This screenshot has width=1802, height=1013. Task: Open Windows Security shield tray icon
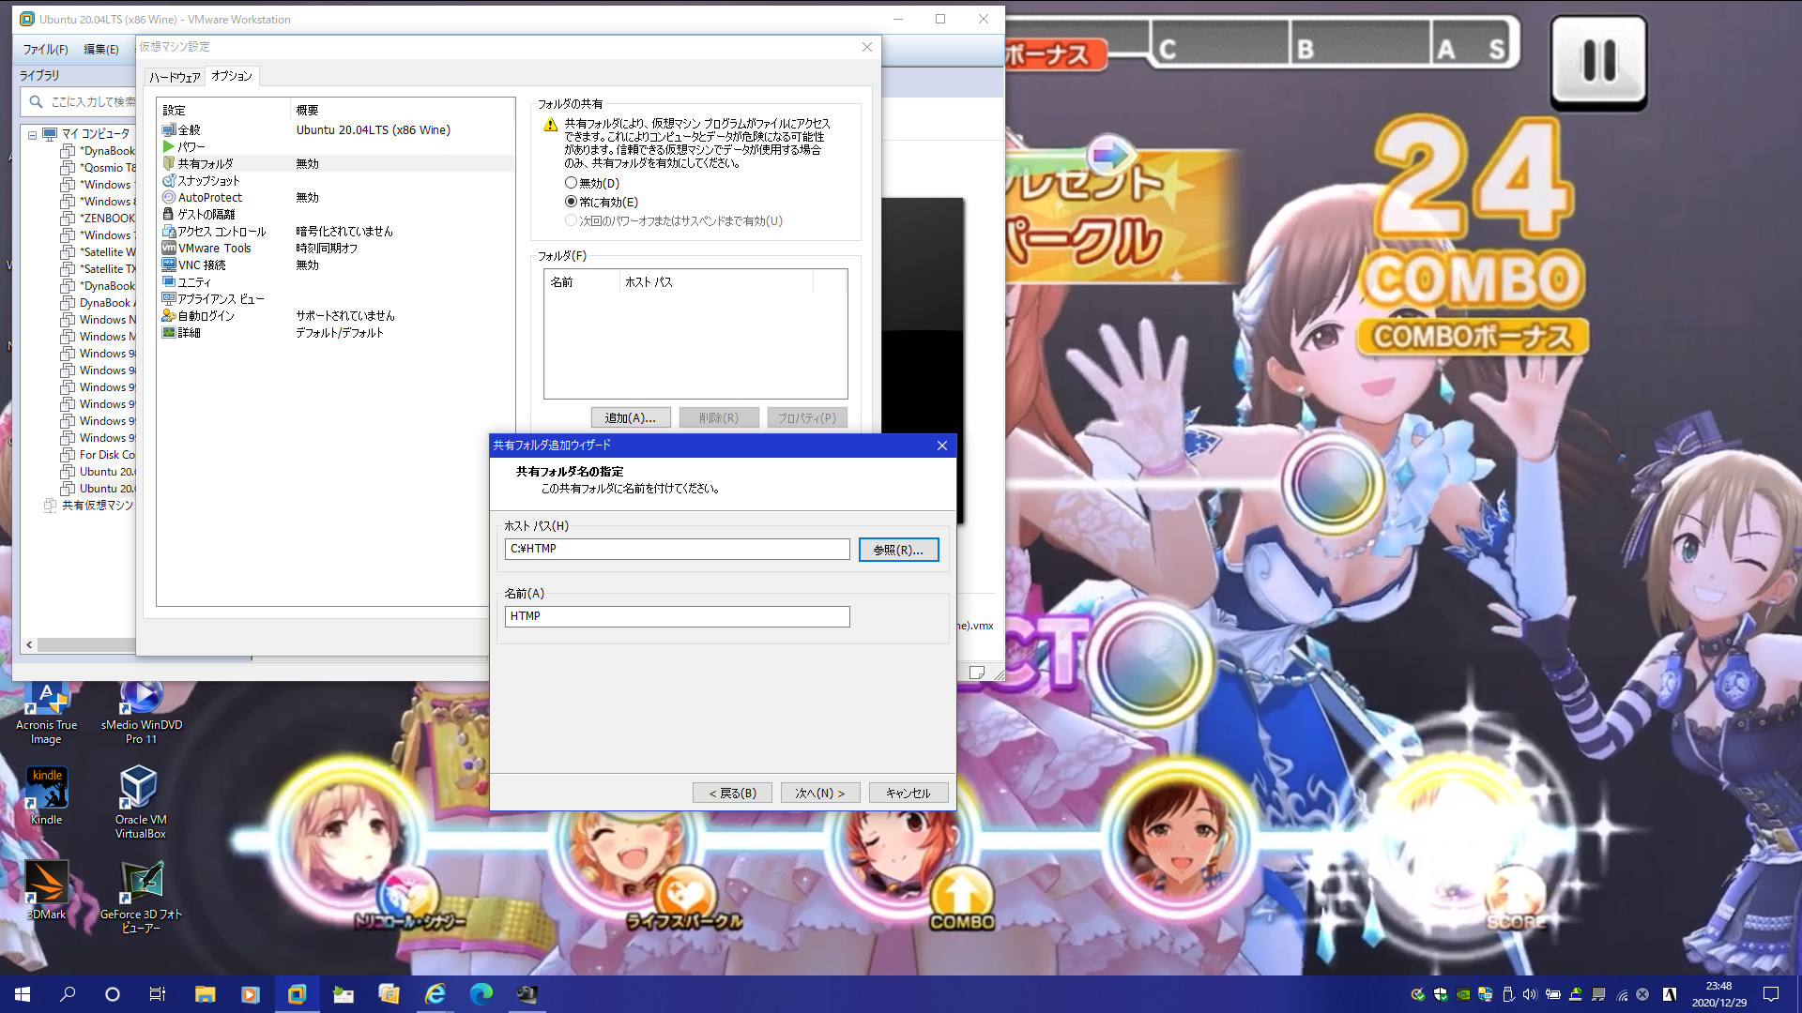pos(1441,994)
